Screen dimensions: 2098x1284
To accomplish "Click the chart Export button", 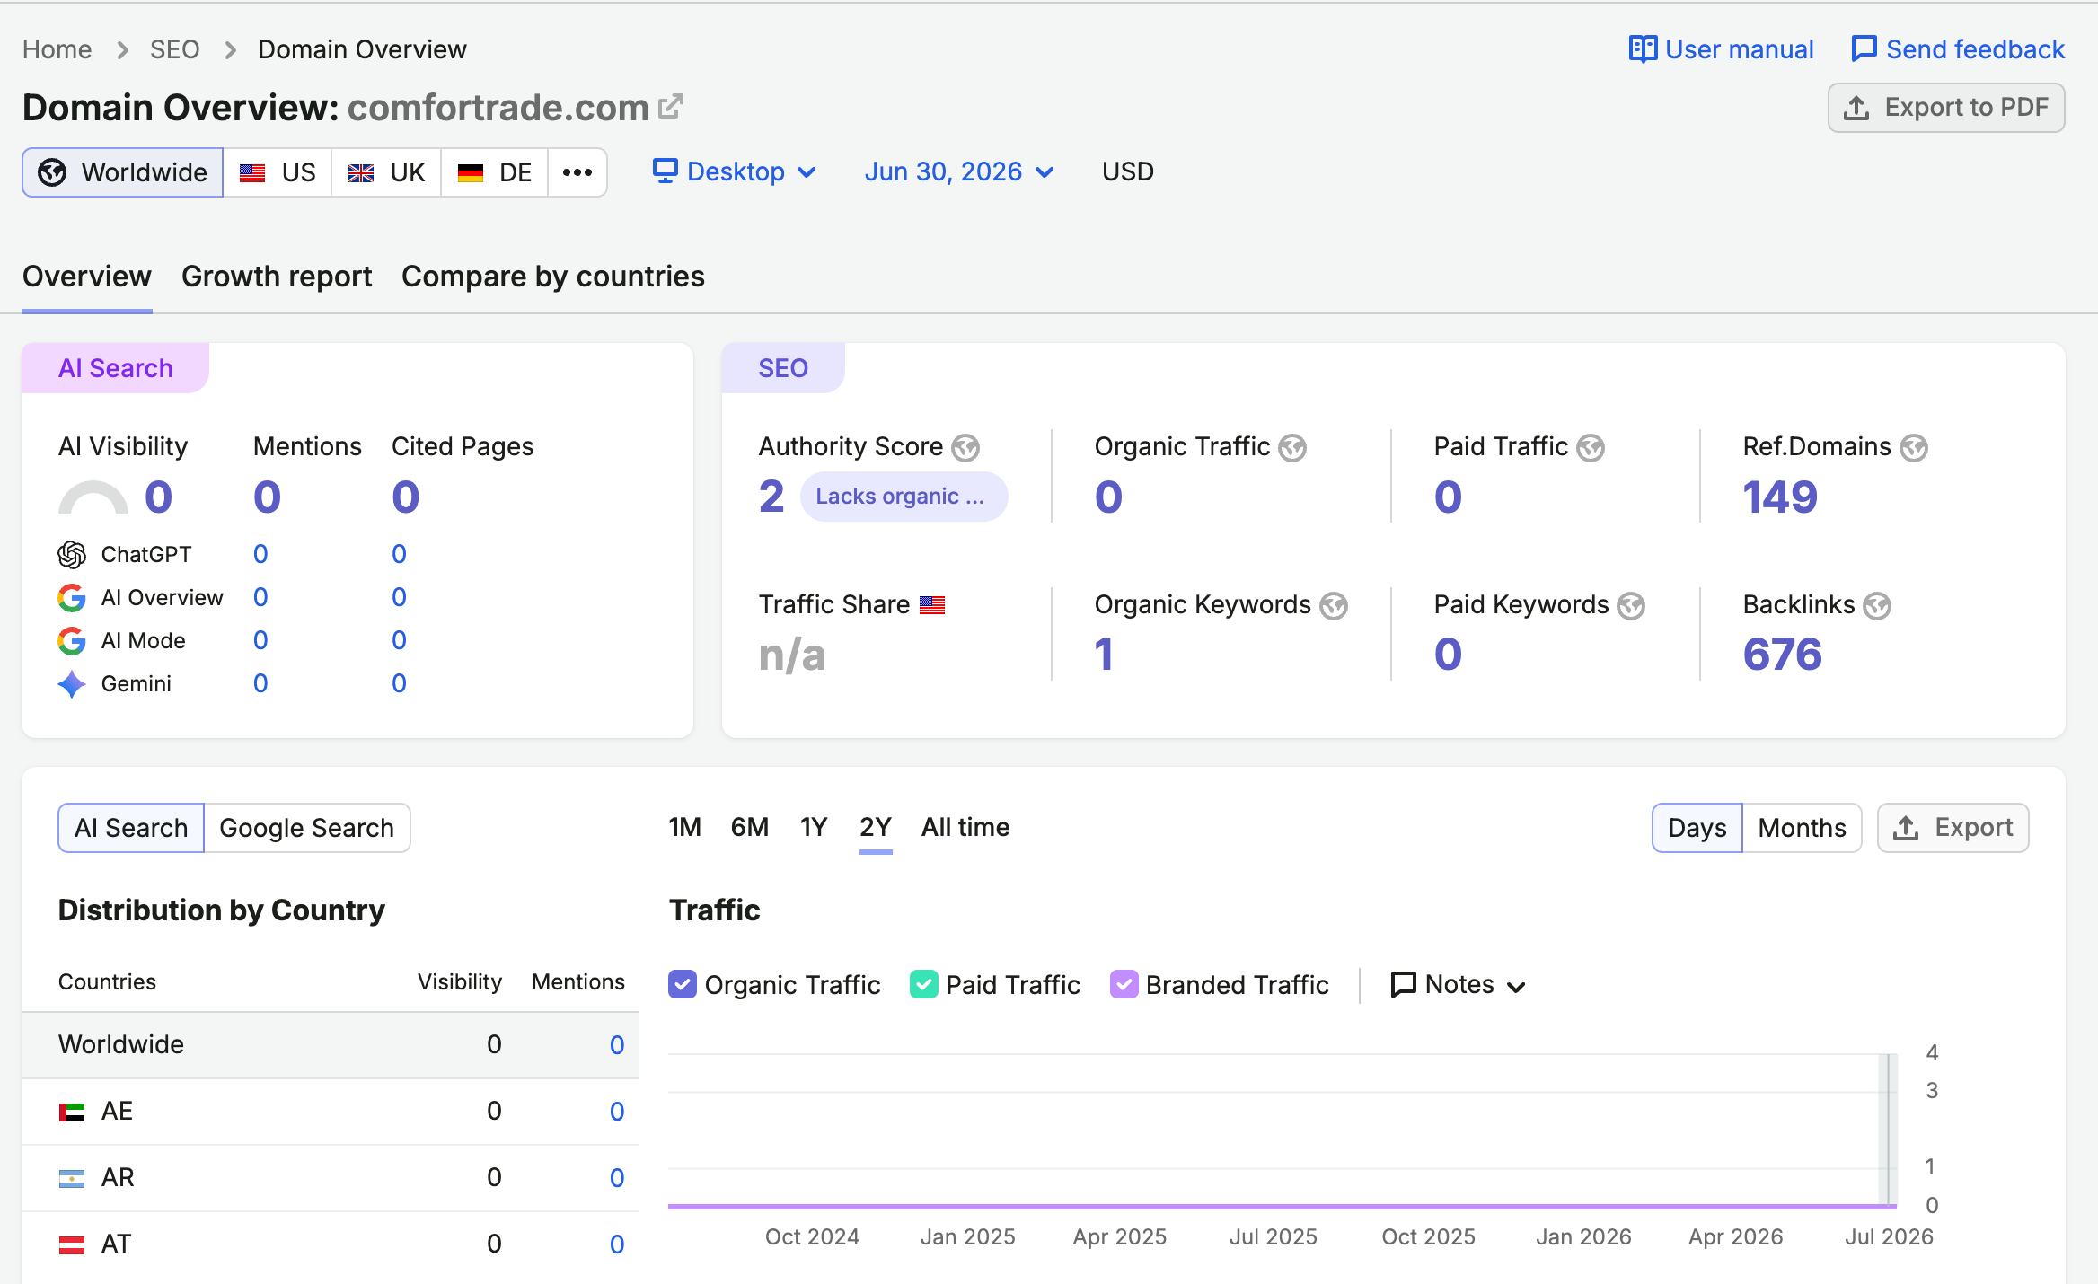I will [x=1953, y=828].
